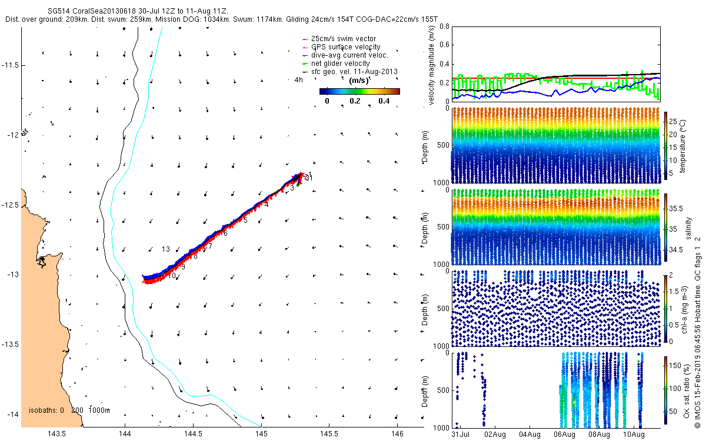Click the "34.5" tick on salinity colorbar
Image resolution: width=706 pixels, height=441 pixels.
pos(677,250)
